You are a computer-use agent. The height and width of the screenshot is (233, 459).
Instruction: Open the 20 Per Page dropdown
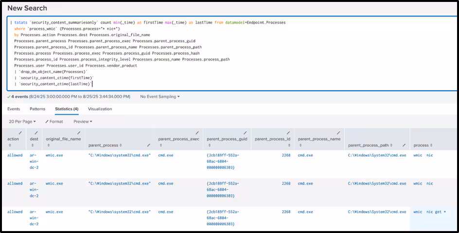pos(22,121)
